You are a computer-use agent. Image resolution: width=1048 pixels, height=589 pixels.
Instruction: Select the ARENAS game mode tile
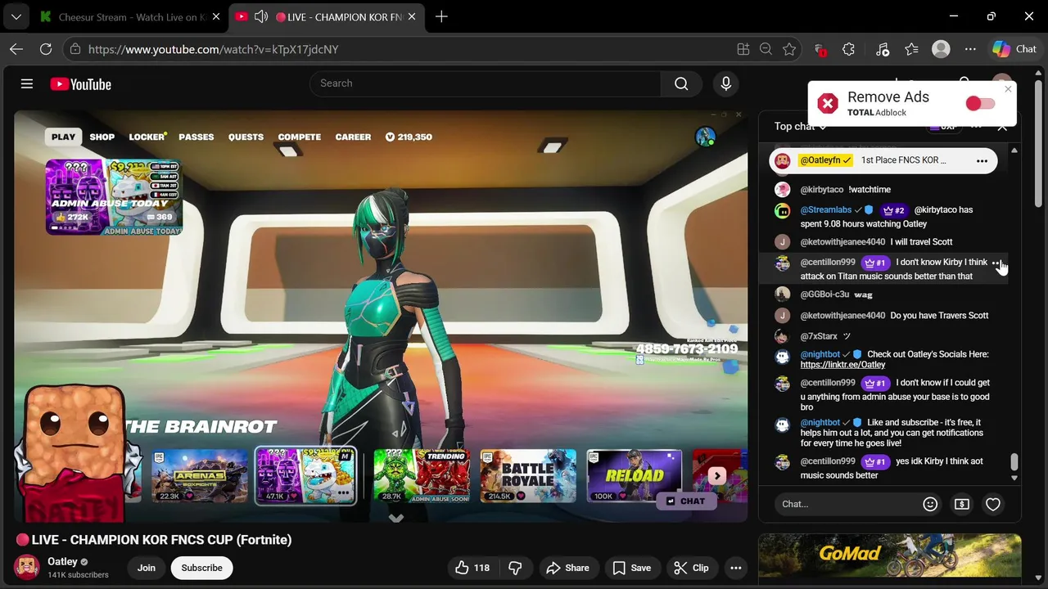(x=200, y=475)
